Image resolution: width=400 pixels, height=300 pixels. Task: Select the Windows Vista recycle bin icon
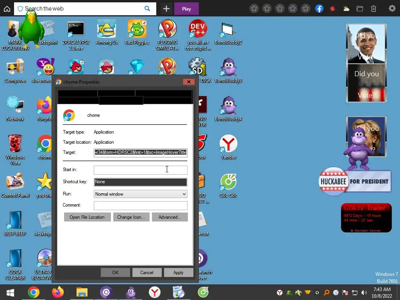click(x=15, y=150)
